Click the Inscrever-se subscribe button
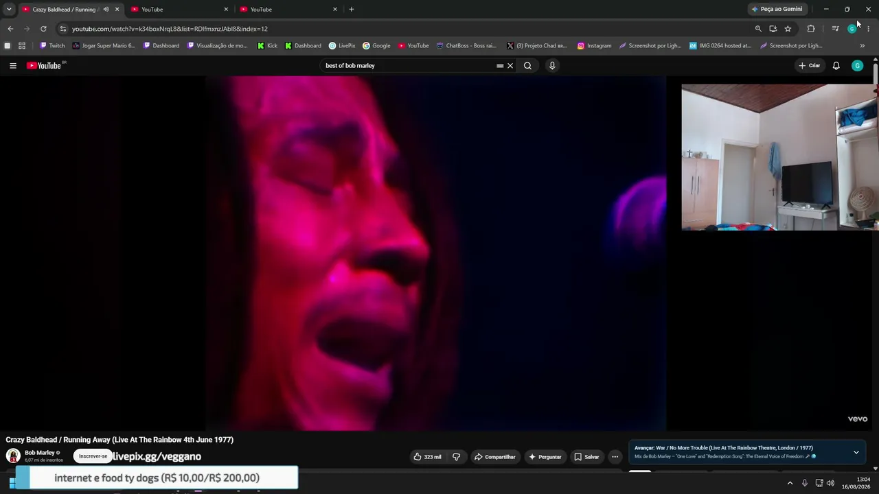 click(x=93, y=456)
